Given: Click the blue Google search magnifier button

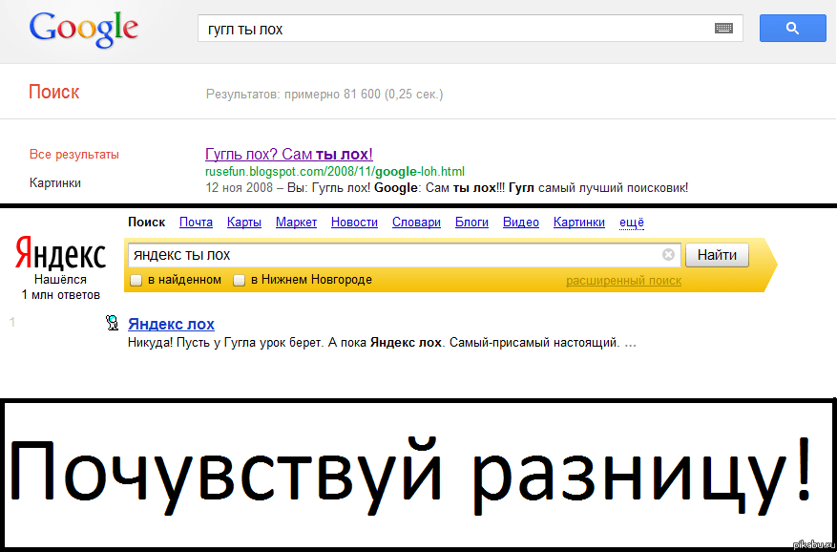Looking at the screenshot, I should [793, 29].
